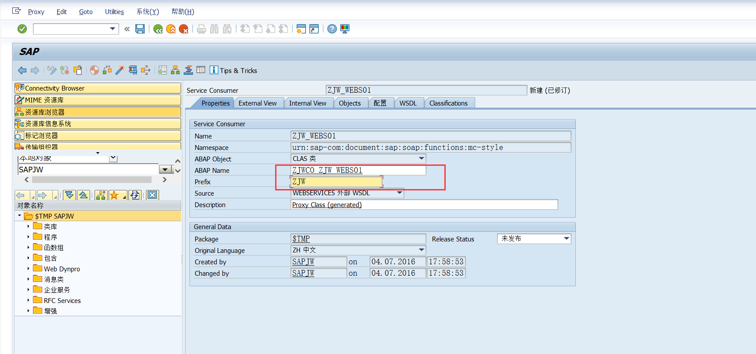Click the Find binoculars icon
Viewport: 756px width, 354px height.
[x=214, y=29]
